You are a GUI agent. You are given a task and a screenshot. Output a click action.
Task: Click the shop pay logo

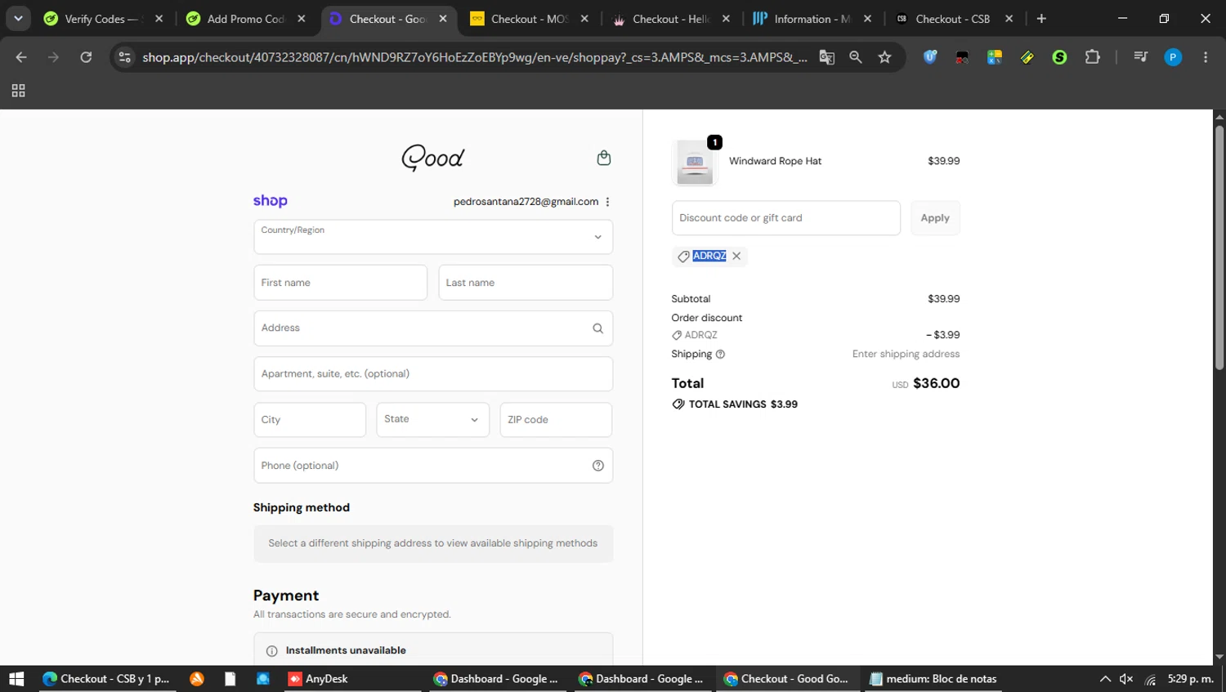click(270, 201)
